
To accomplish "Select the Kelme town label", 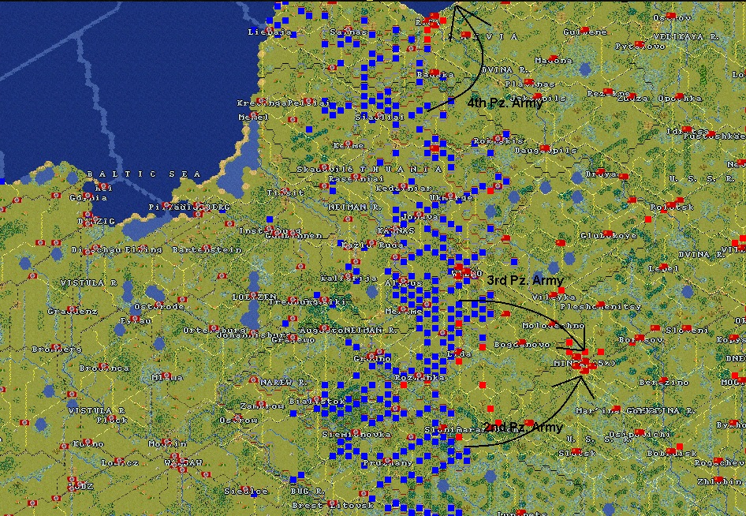I will point(349,146).
